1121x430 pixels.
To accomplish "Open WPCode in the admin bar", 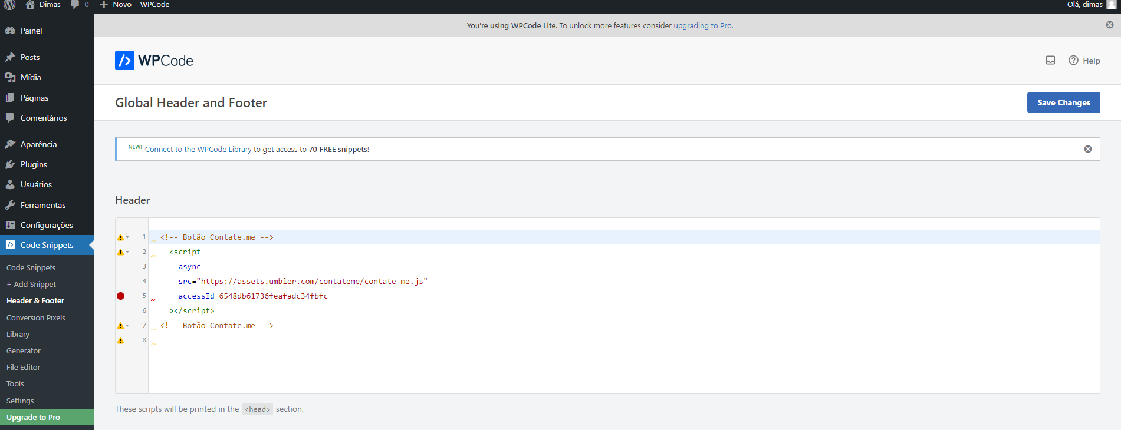I will tap(154, 4).
